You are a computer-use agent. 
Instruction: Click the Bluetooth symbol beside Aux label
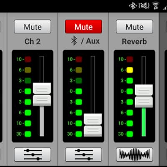coord(74,40)
